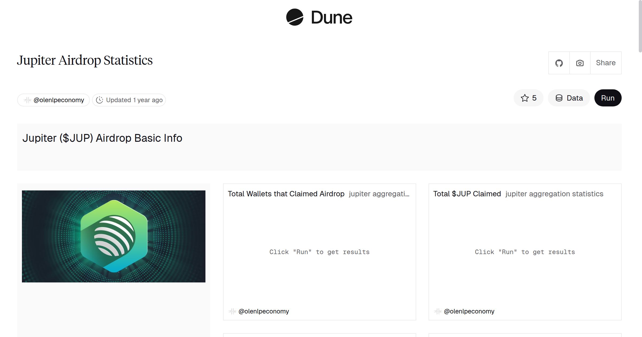This screenshot has width=642, height=337.
Task: Click the pulse icon before @olenlpeconomy tag
Action: coord(28,100)
